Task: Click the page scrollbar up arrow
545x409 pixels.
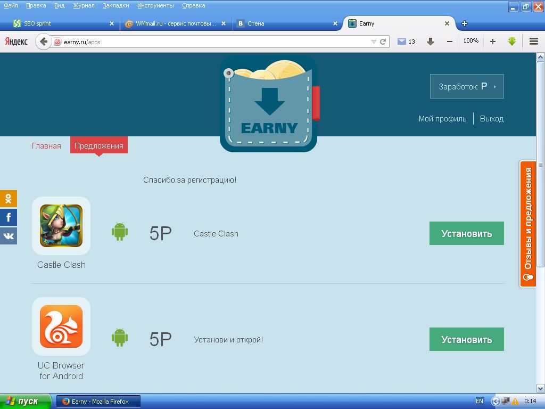Action: [x=541, y=57]
